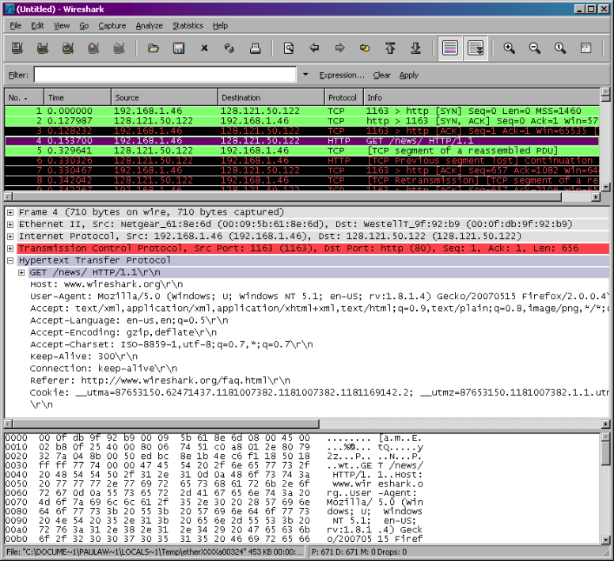Sort by the Protocol column header
Screen dimensions: 614x561
pyautogui.click(x=344, y=97)
